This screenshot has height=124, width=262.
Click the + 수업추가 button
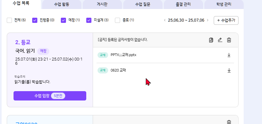(226, 20)
